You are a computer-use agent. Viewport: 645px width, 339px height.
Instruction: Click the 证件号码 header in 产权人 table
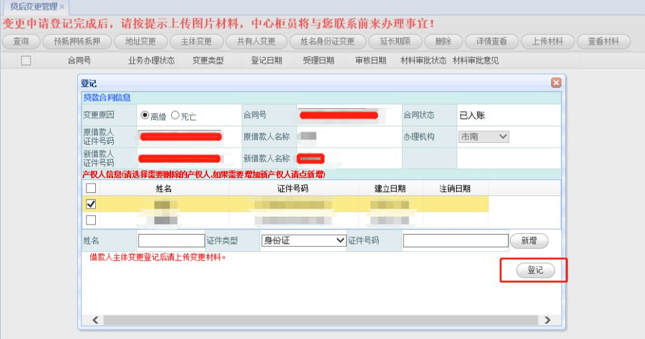click(x=293, y=188)
